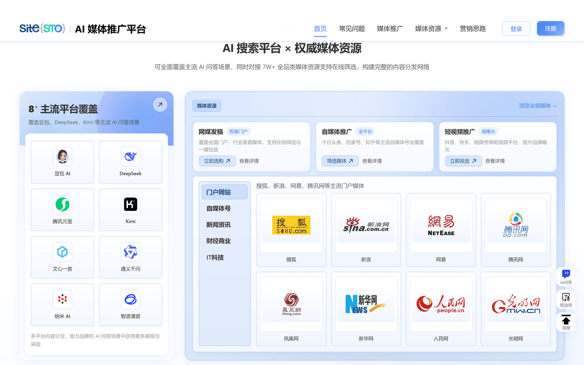
Task: Click the 全平台 tag
Action: (x=365, y=131)
